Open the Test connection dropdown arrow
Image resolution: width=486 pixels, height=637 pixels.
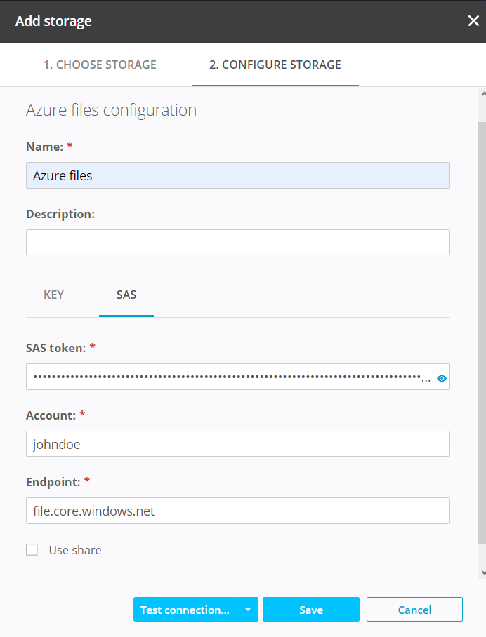tap(248, 610)
